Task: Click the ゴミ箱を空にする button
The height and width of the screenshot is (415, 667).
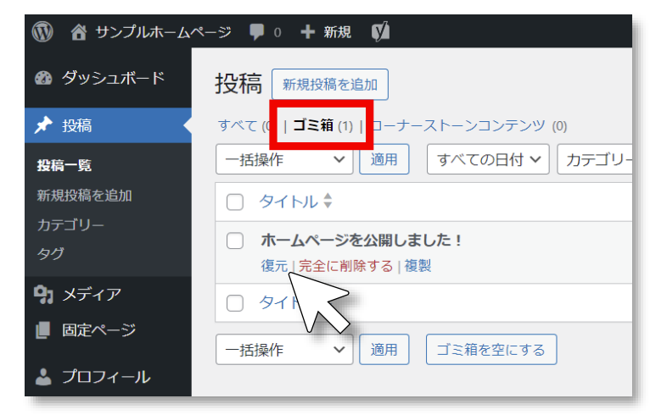Action: point(491,349)
